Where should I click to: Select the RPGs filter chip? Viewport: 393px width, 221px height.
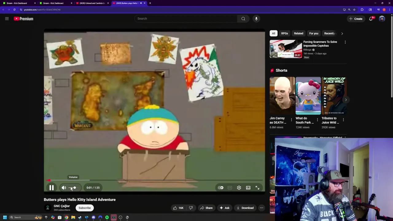(x=285, y=33)
